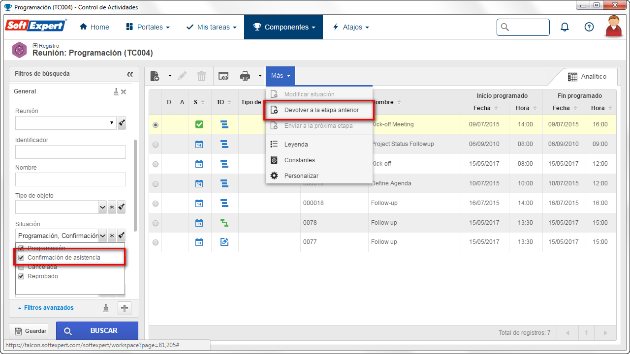Select radio button for row 0077
630x354 pixels.
point(156,242)
